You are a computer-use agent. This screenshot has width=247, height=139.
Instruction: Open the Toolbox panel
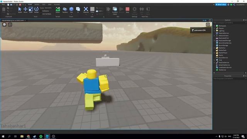tap(65, 10)
